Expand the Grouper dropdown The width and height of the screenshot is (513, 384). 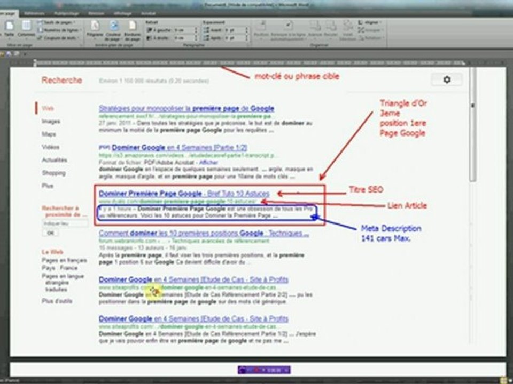[370, 30]
